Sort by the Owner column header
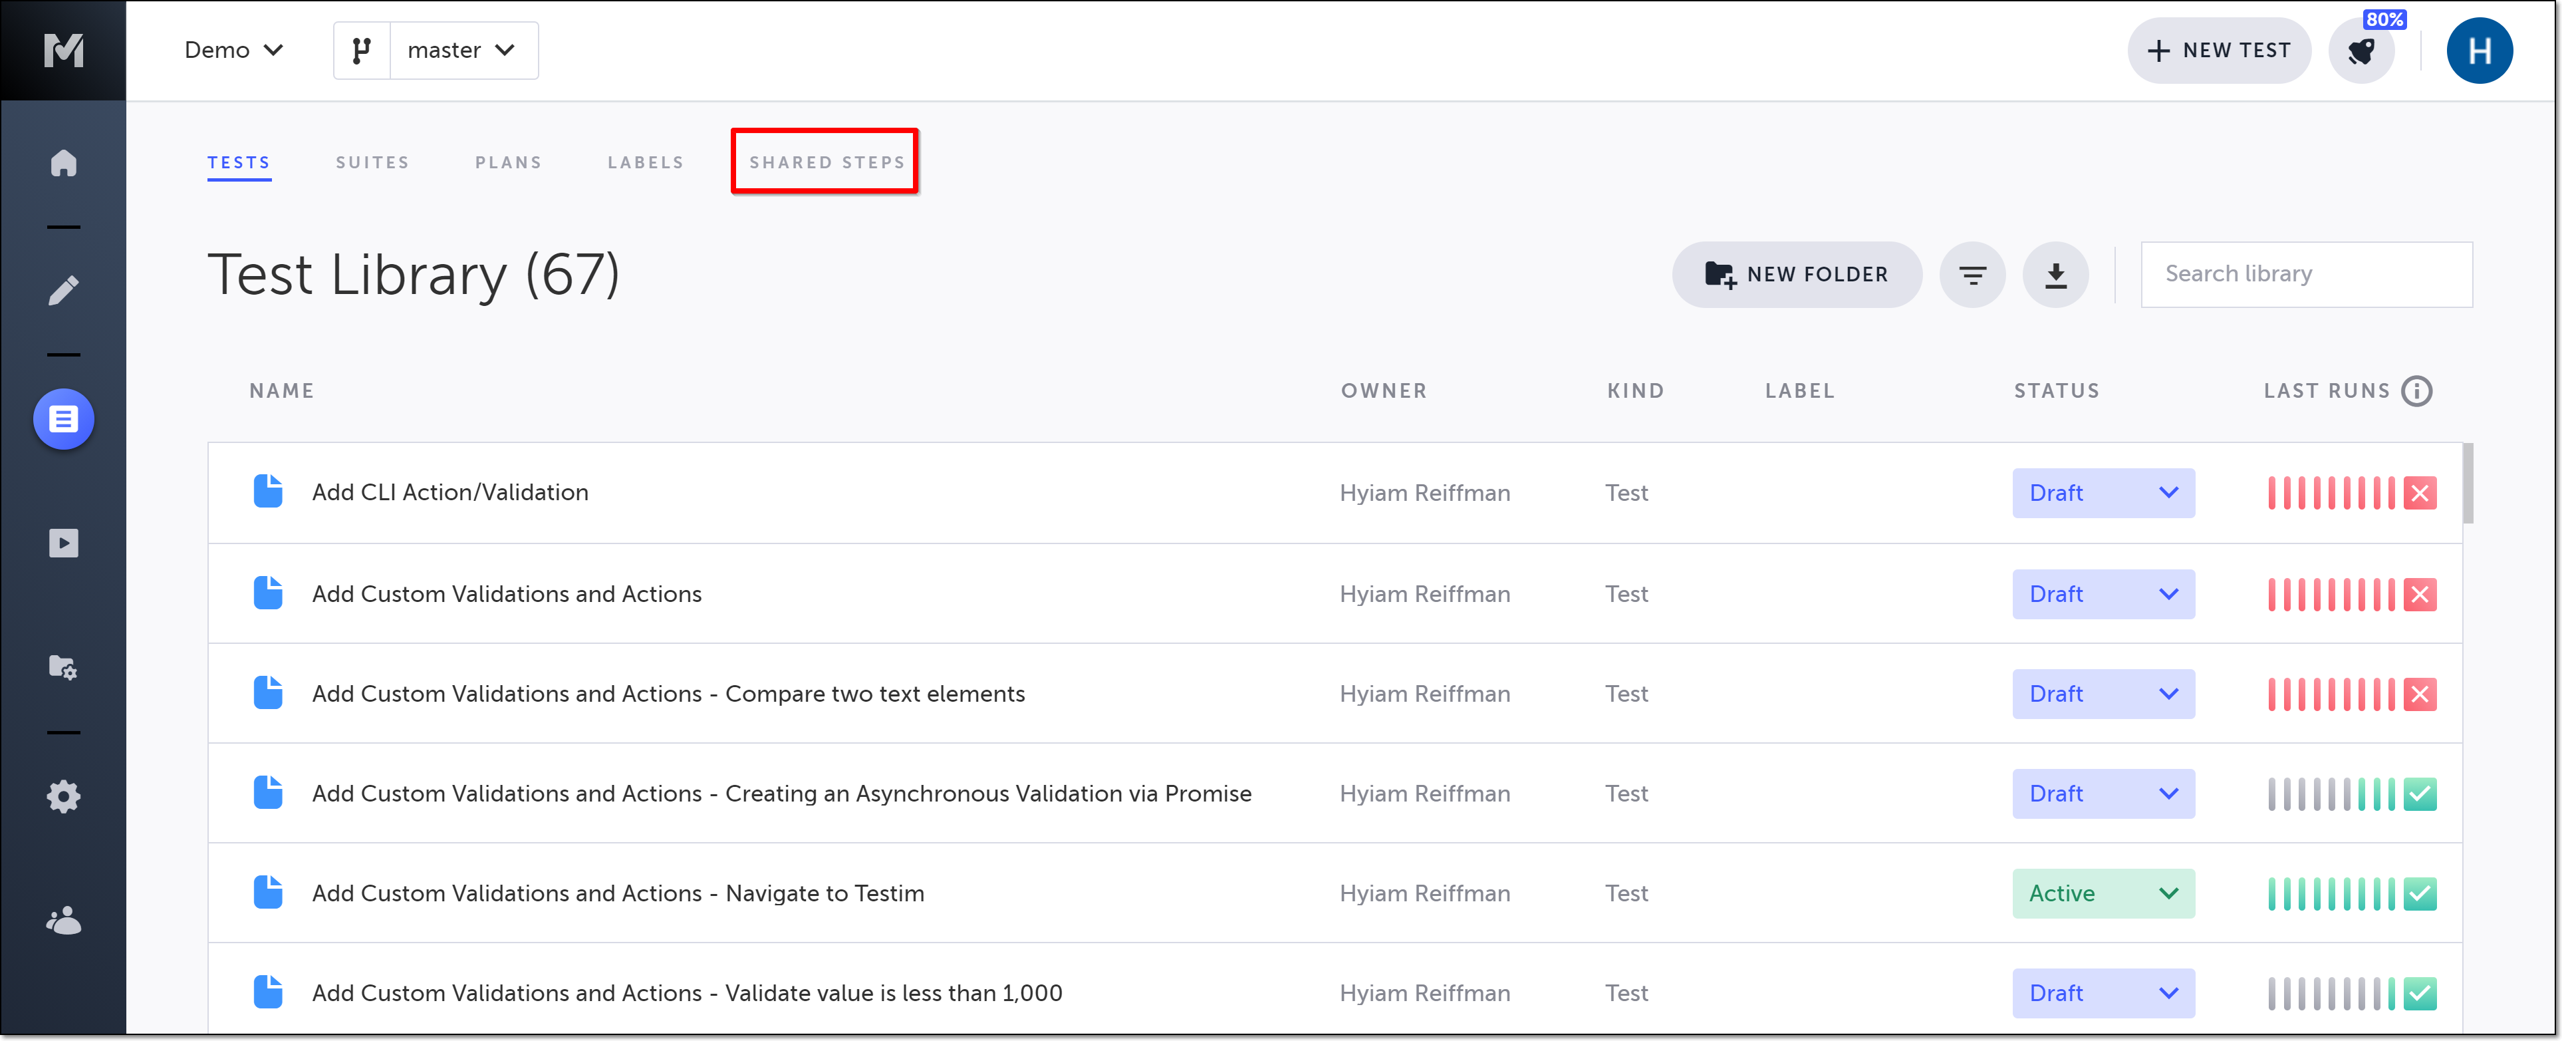The height and width of the screenshot is (1041, 2562). click(1384, 391)
